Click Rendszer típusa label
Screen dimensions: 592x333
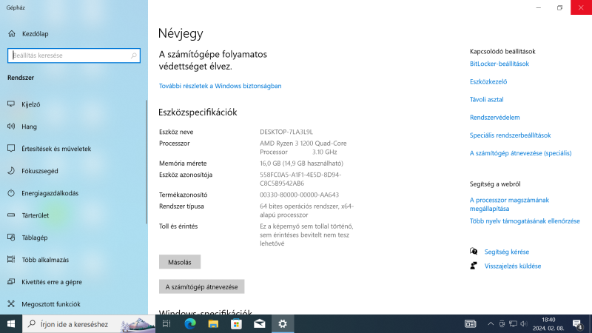(181, 206)
